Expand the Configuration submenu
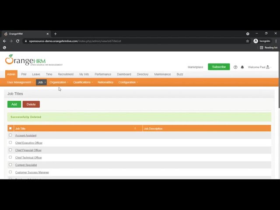Screen dimensions: 280x210 click(x=128, y=82)
